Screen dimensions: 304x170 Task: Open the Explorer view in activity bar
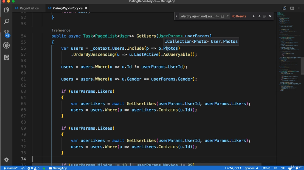(6, 10)
